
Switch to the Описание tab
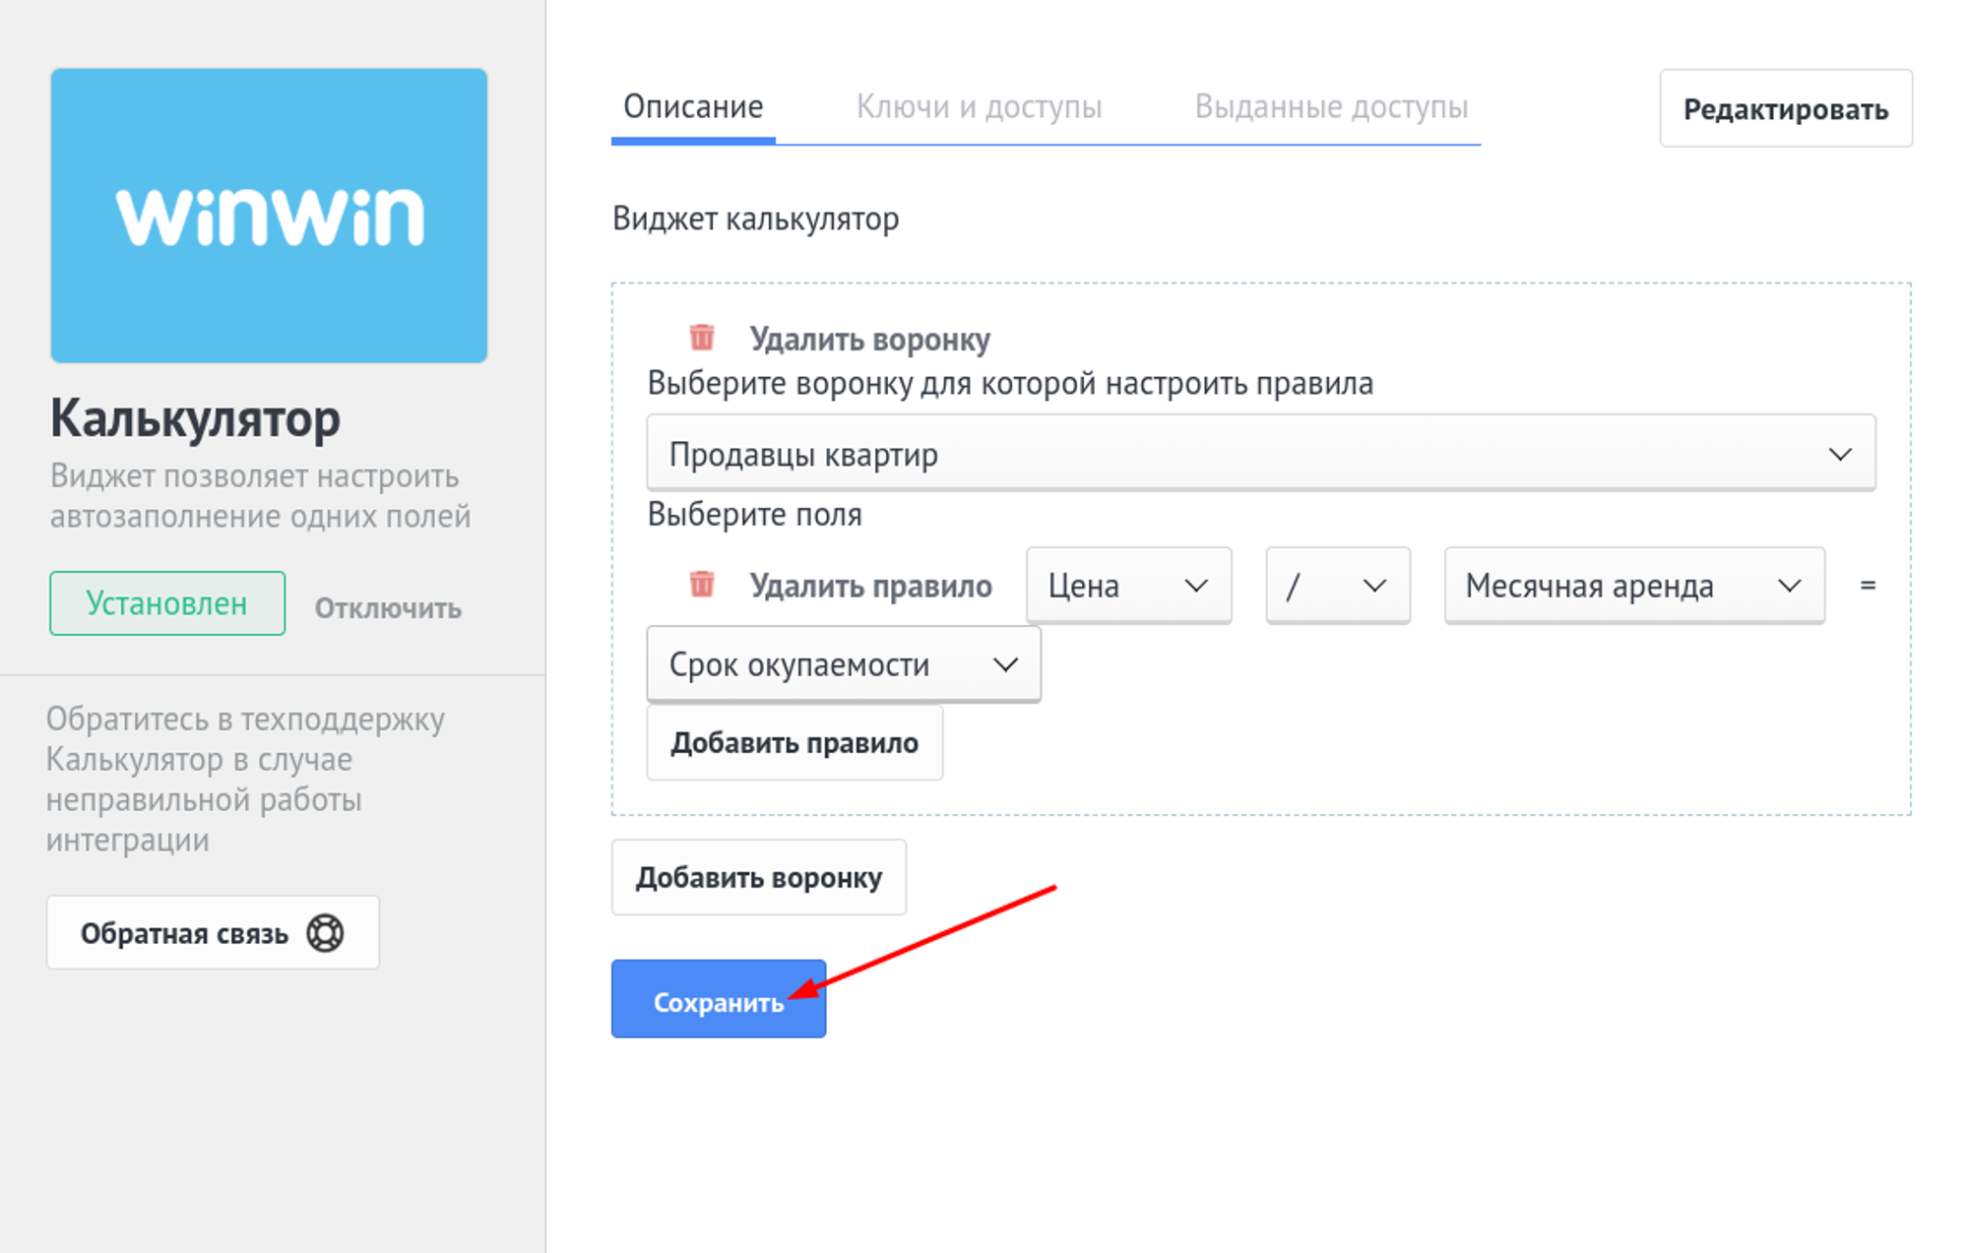(693, 106)
